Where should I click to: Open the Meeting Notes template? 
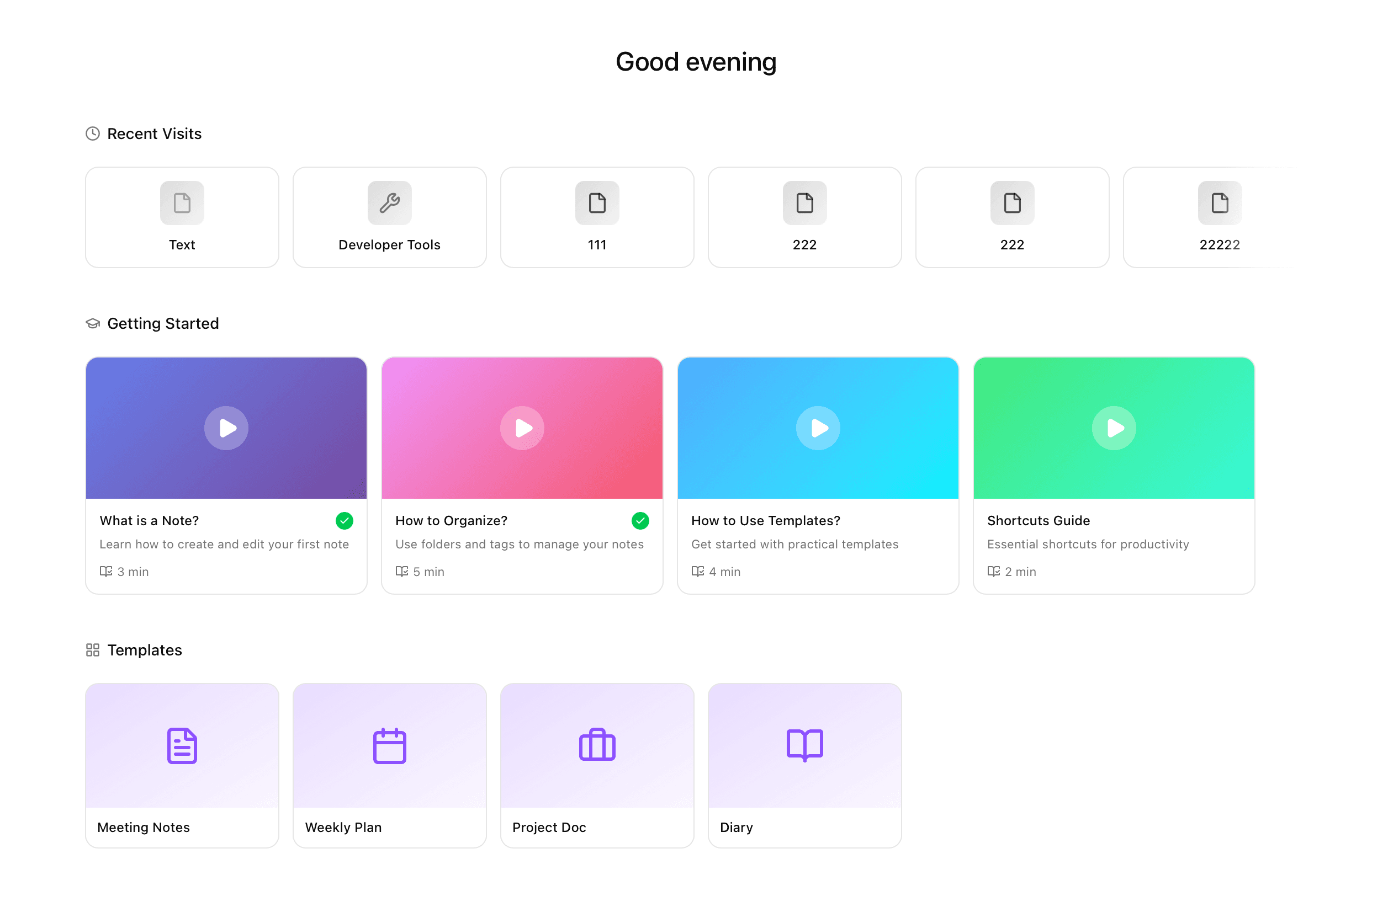pyautogui.click(x=182, y=764)
